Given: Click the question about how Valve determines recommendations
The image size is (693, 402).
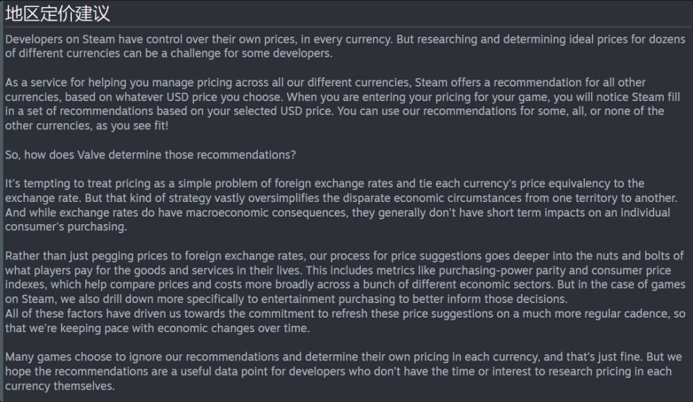Looking at the screenshot, I should pyautogui.click(x=150, y=155).
